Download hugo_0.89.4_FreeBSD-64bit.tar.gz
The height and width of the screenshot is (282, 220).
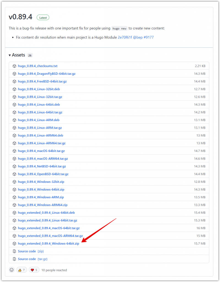(42, 82)
